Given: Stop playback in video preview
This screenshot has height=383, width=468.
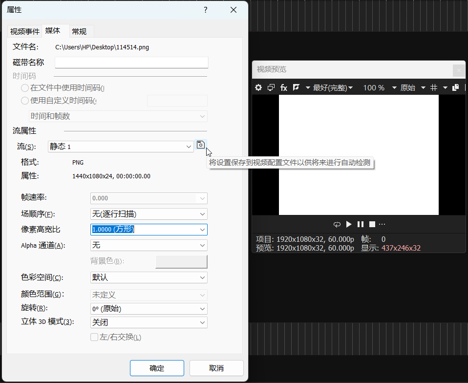Looking at the screenshot, I should point(372,224).
